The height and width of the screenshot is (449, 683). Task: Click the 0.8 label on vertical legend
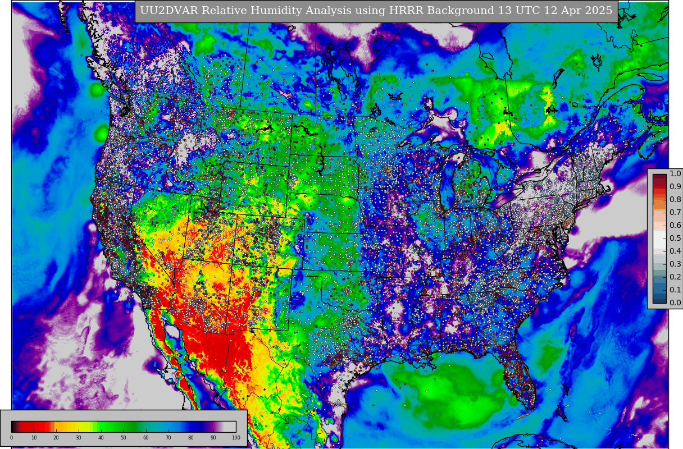tap(675, 199)
